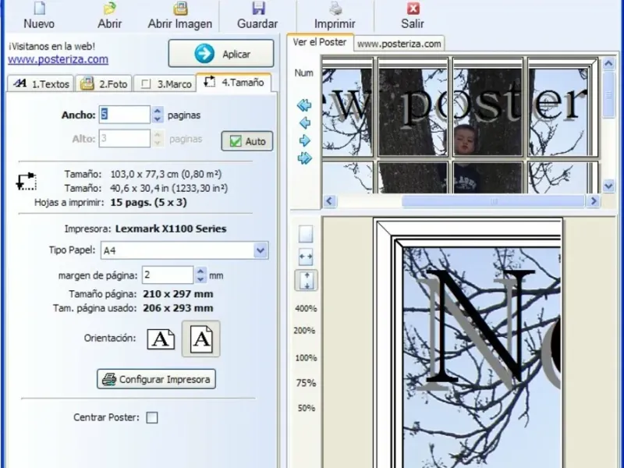Click poster overview scroll right arrow
Screen dimensions: 624x468
tap(594, 201)
